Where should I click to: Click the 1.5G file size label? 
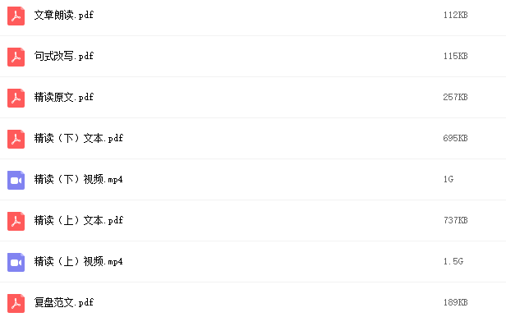click(x=453, y=261)
